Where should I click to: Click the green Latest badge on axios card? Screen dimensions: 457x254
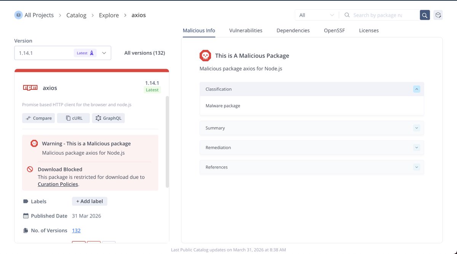pos(152,90)
